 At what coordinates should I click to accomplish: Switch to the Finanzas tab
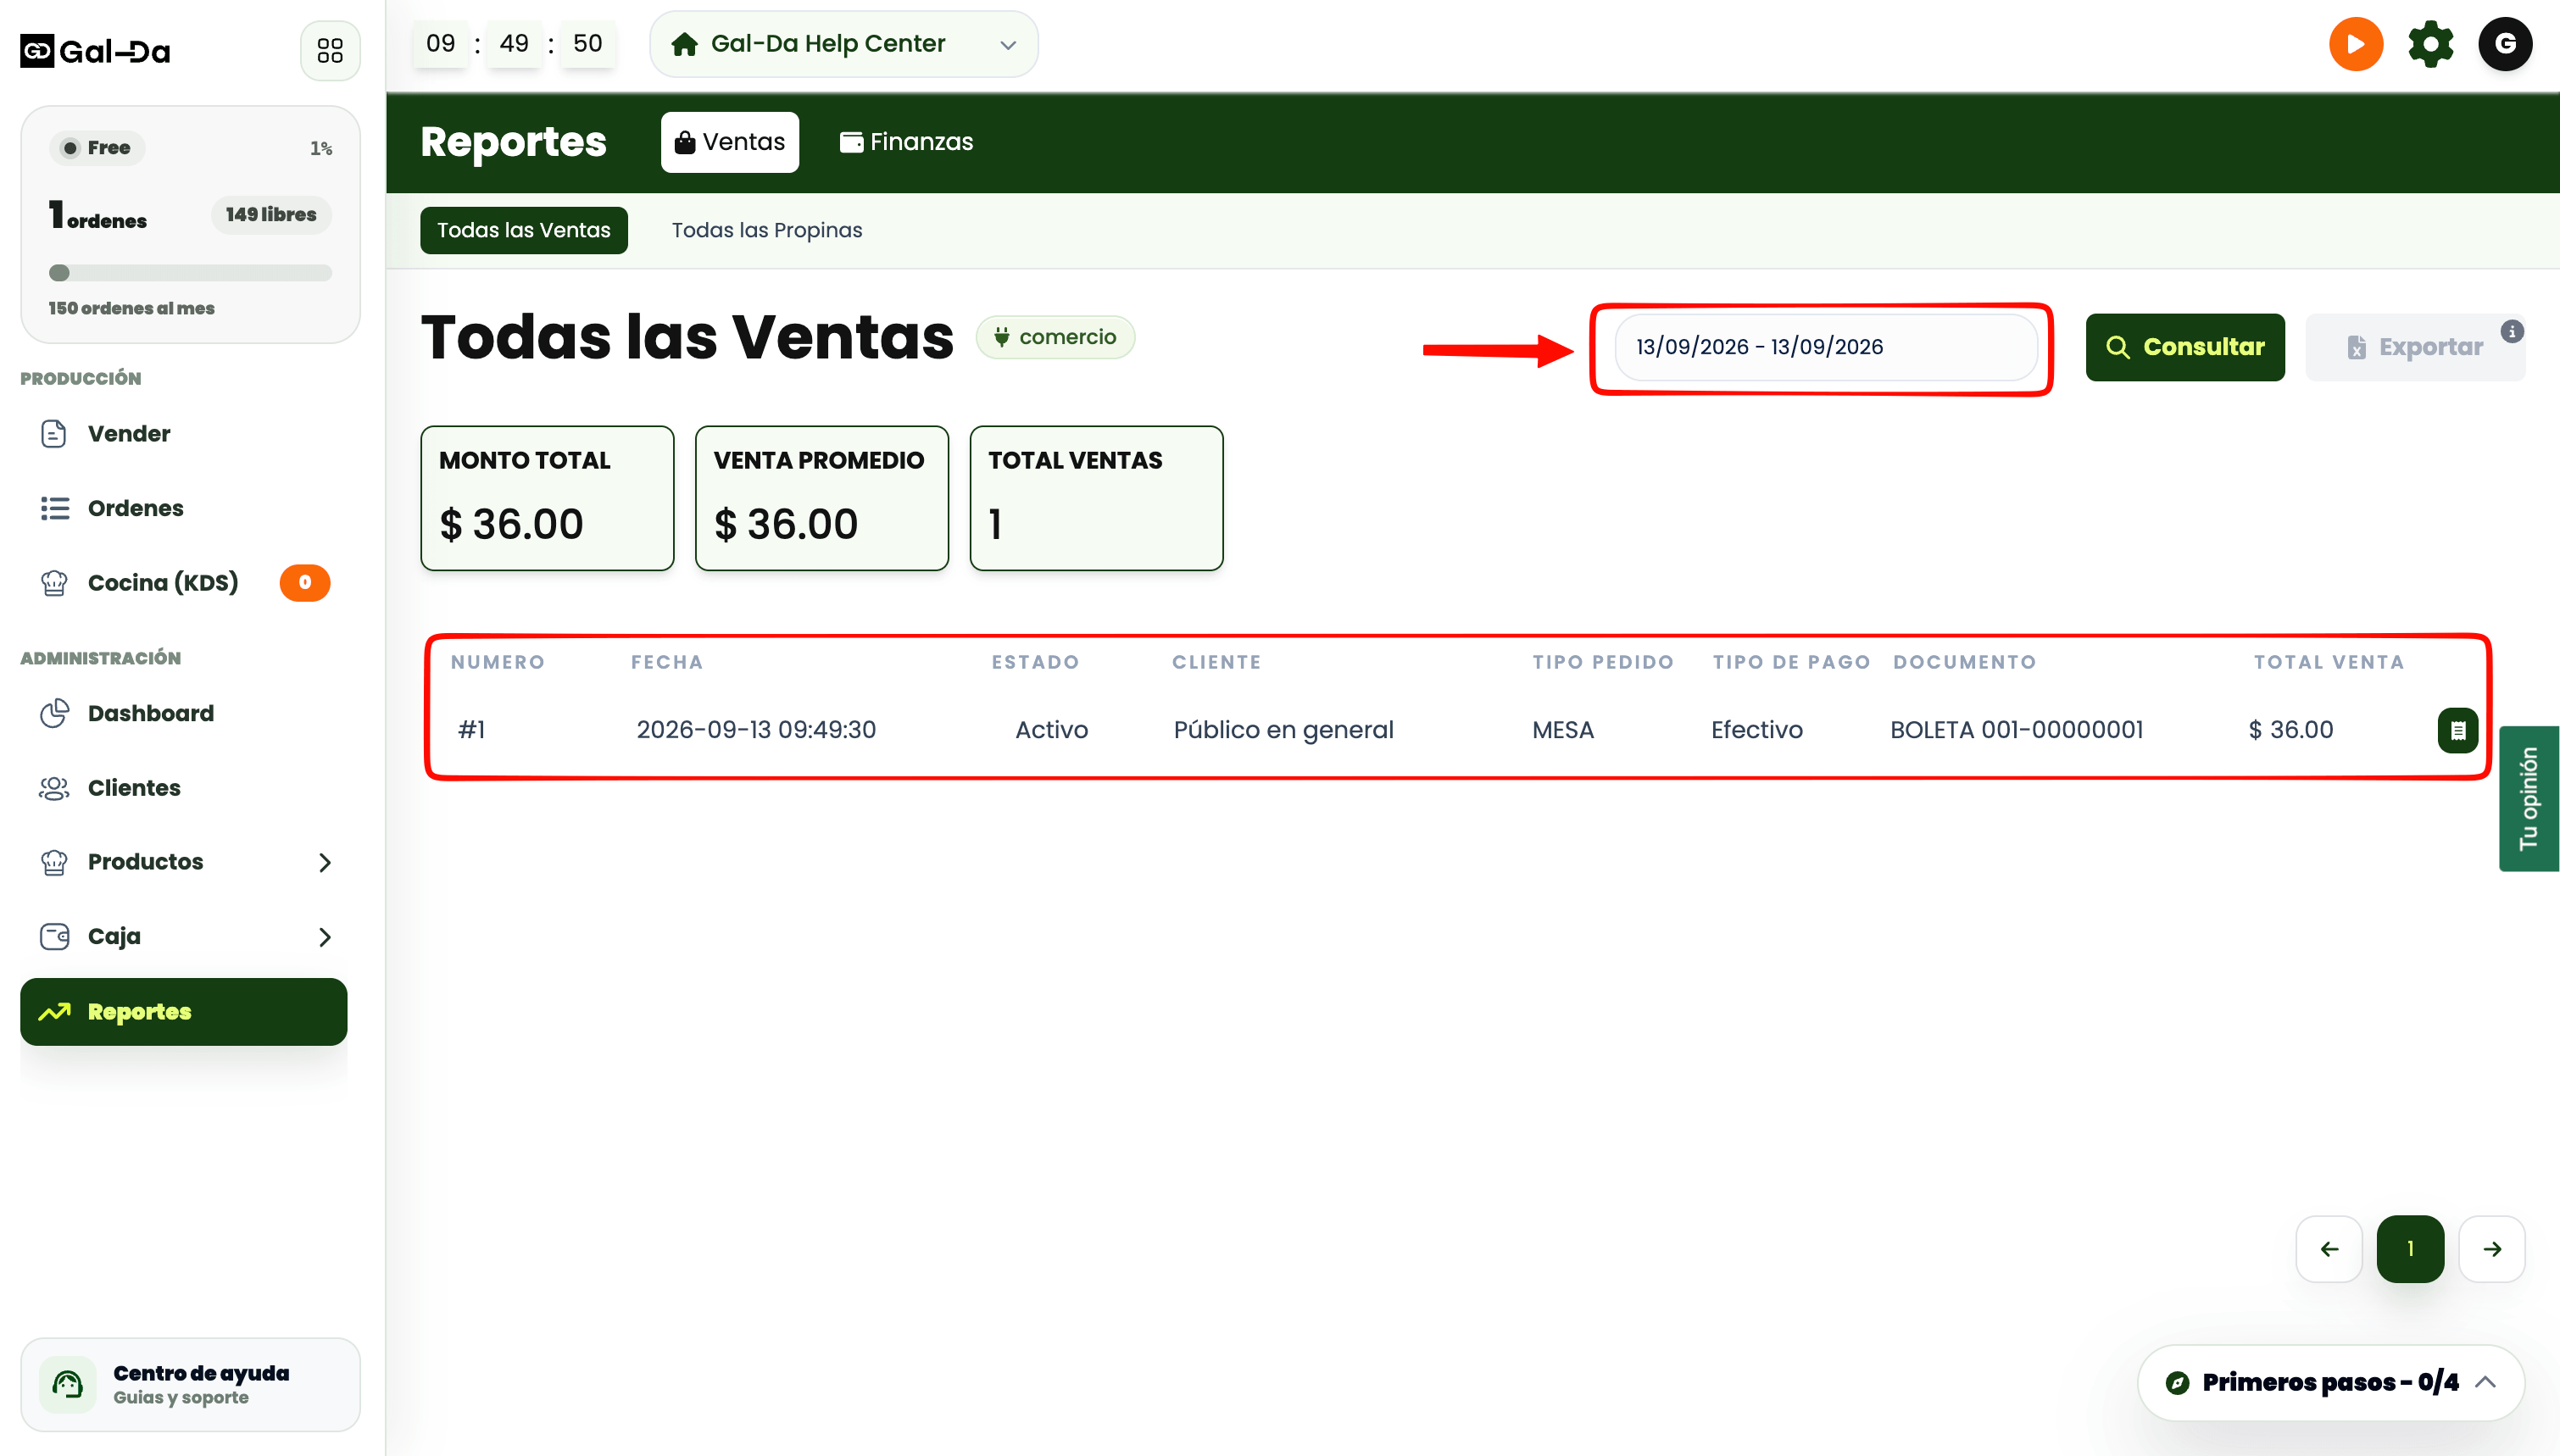point(906,142)
